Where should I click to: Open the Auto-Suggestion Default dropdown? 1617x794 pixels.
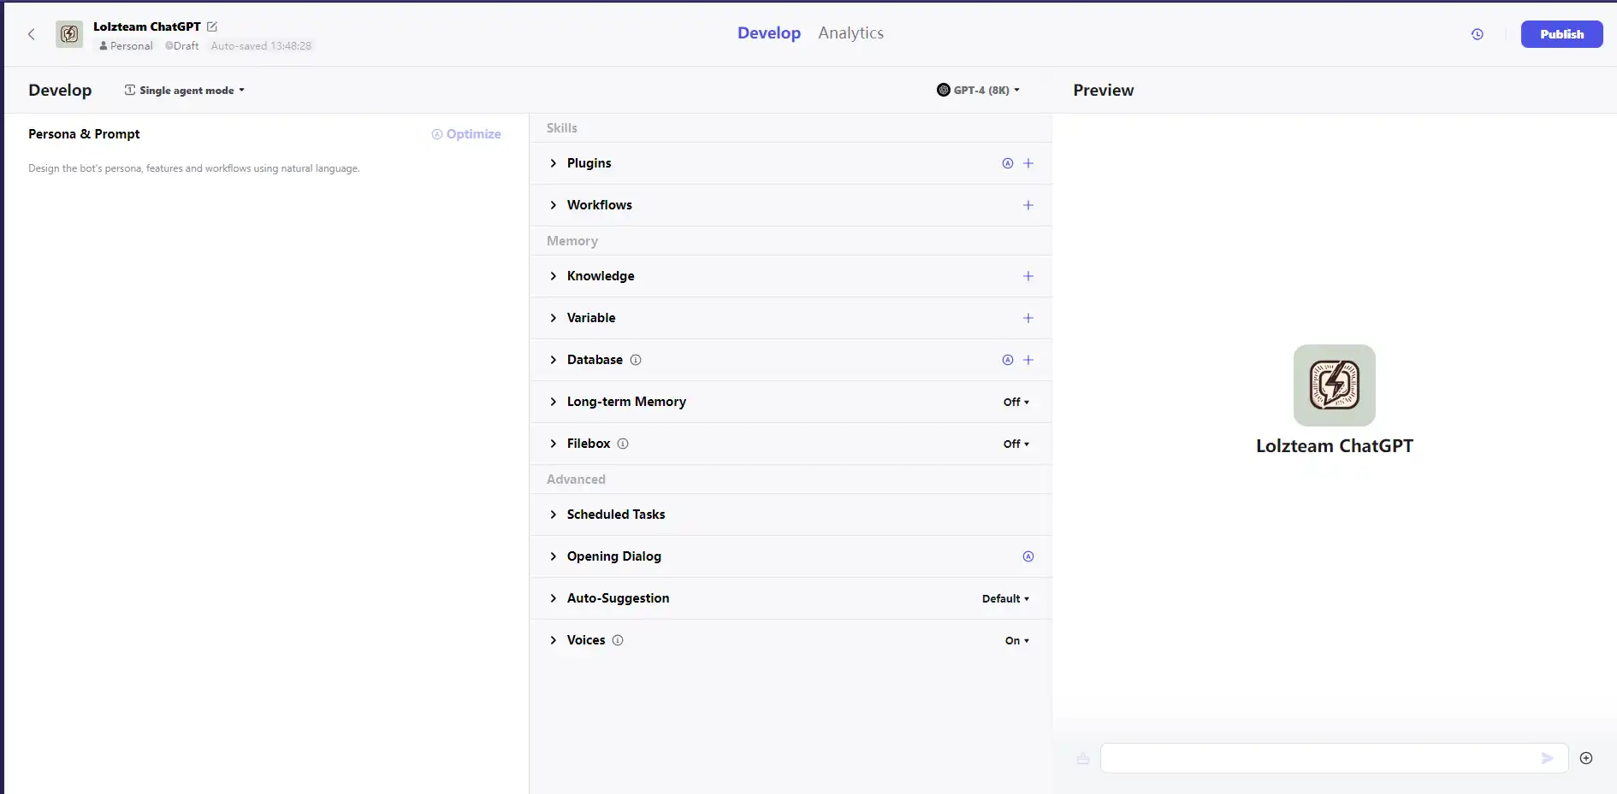pyautogui.click(x=1005, y=598)
